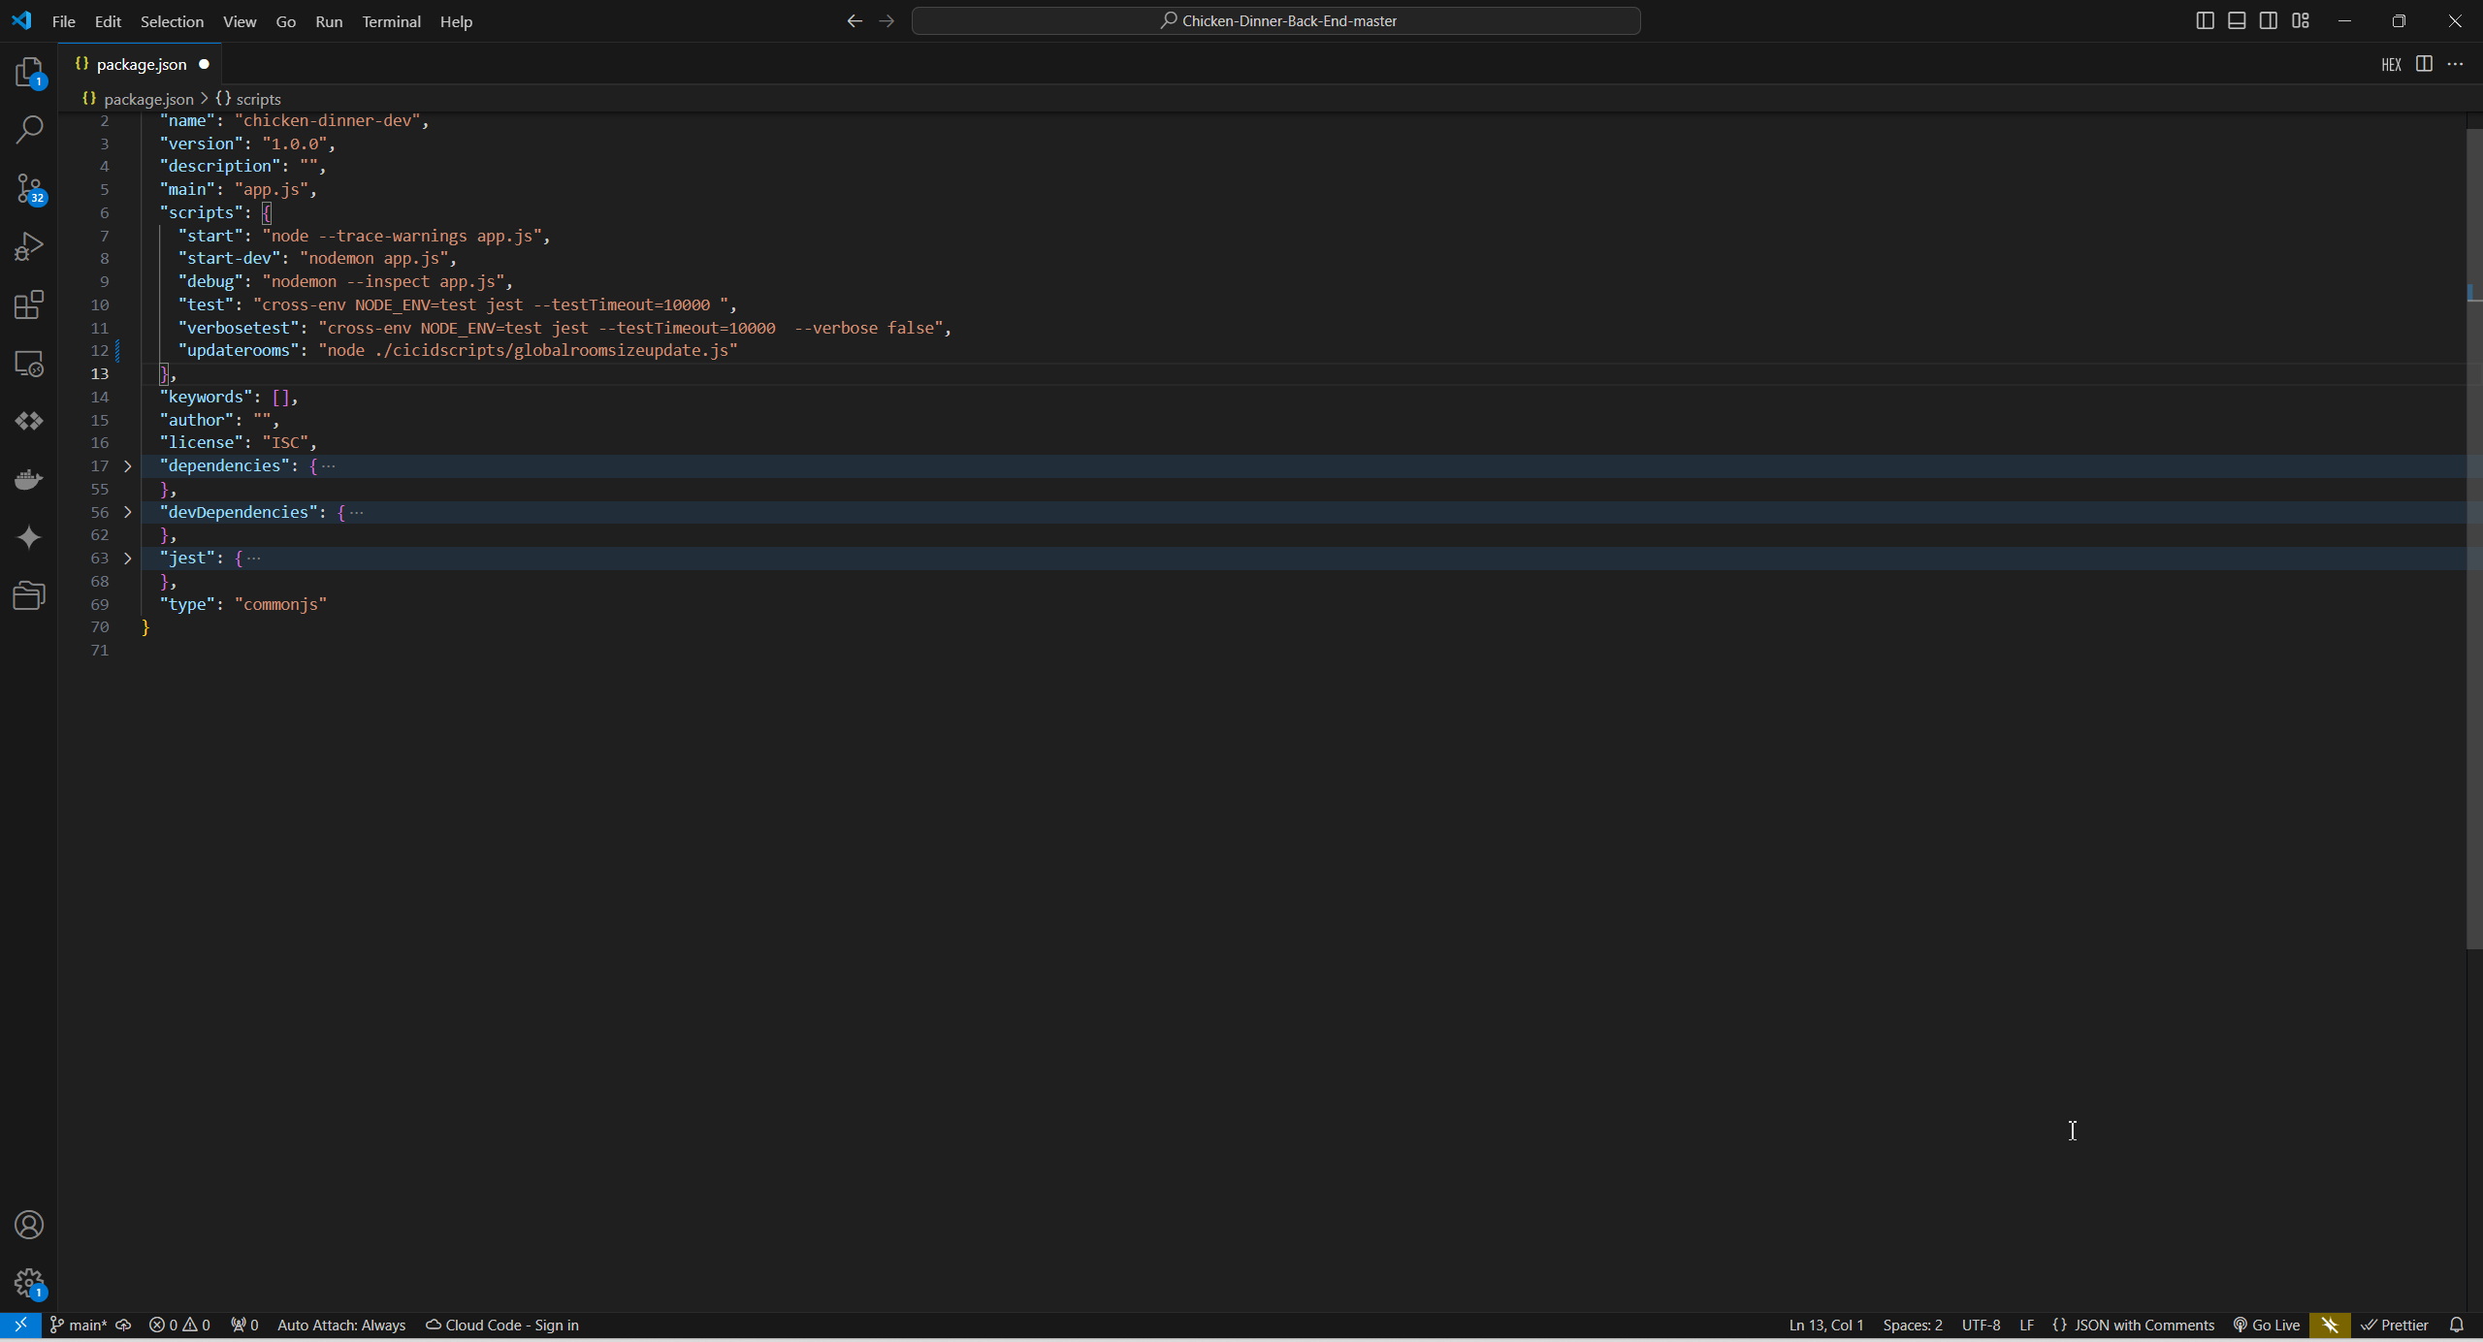2483x1342 pixels.
Task: Open the Extensions view
Action: [x=29, y=304]
